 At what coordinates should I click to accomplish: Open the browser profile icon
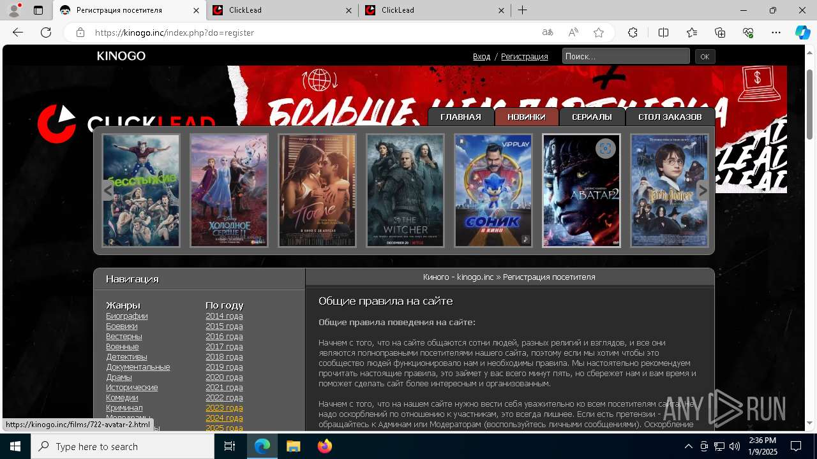(x=13, y=10)
